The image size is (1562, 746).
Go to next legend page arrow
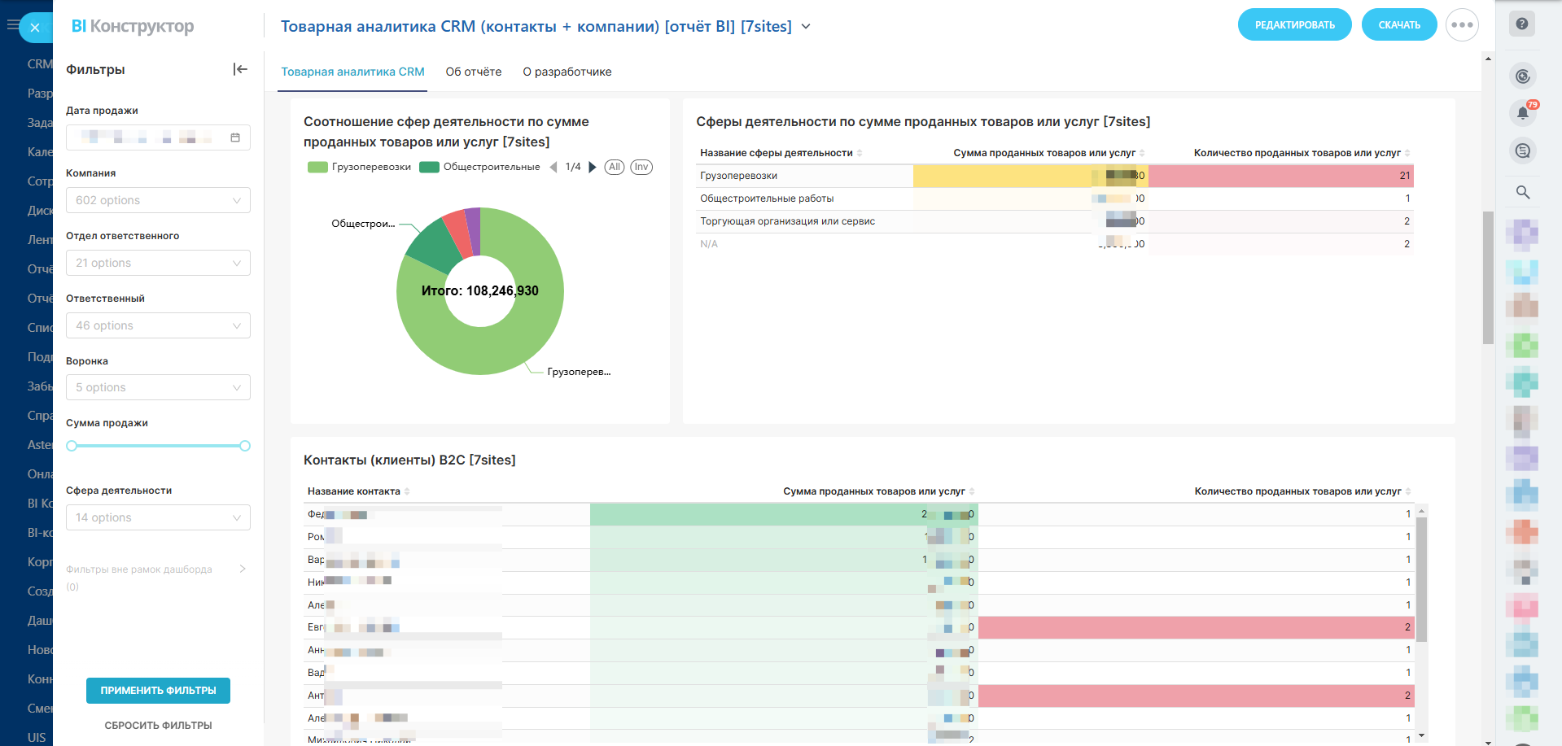[593, 167]
